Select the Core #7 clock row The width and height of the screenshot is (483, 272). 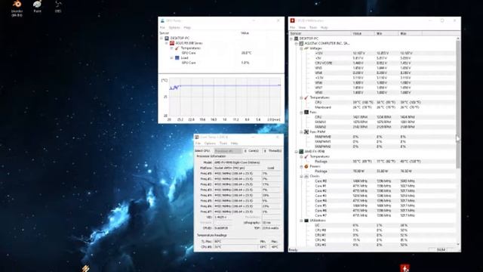tap(384, 215)
